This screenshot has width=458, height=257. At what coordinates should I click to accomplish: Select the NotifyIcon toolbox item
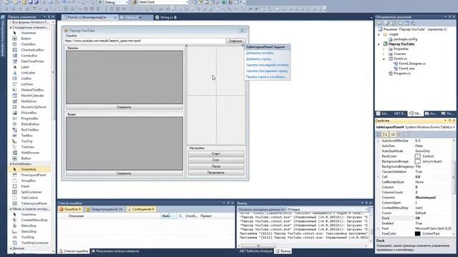pos(29,101)
